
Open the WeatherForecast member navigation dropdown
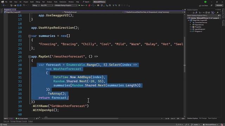[154, 12]
